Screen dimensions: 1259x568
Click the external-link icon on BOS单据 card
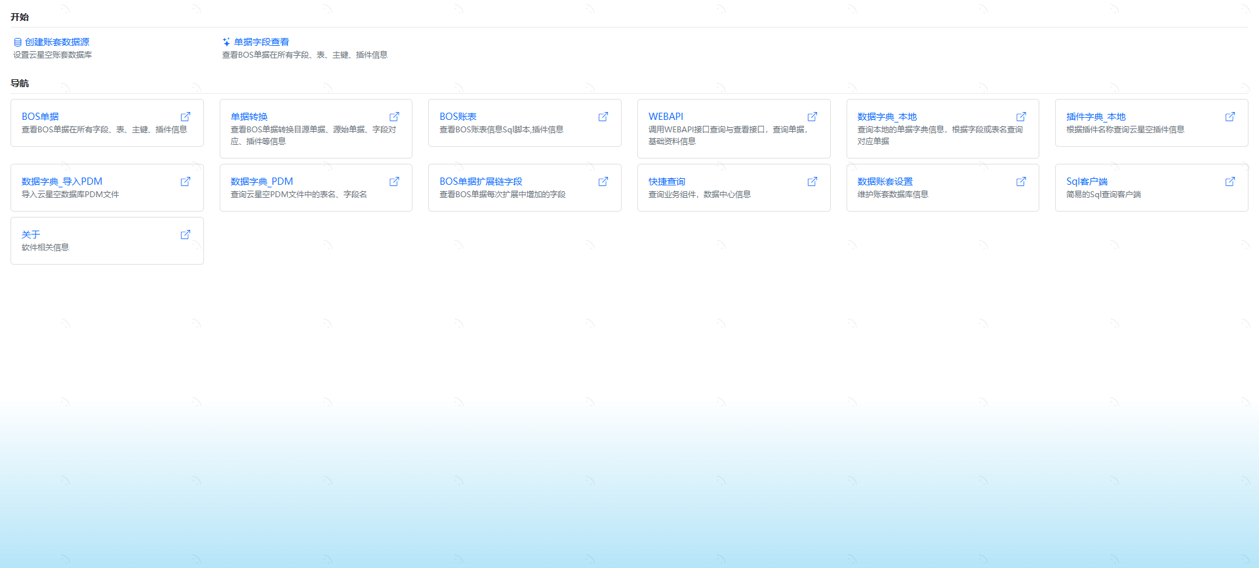click(186, 117)
